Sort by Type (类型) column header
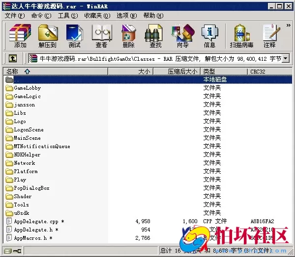295x257 pixels. [224, 72]
